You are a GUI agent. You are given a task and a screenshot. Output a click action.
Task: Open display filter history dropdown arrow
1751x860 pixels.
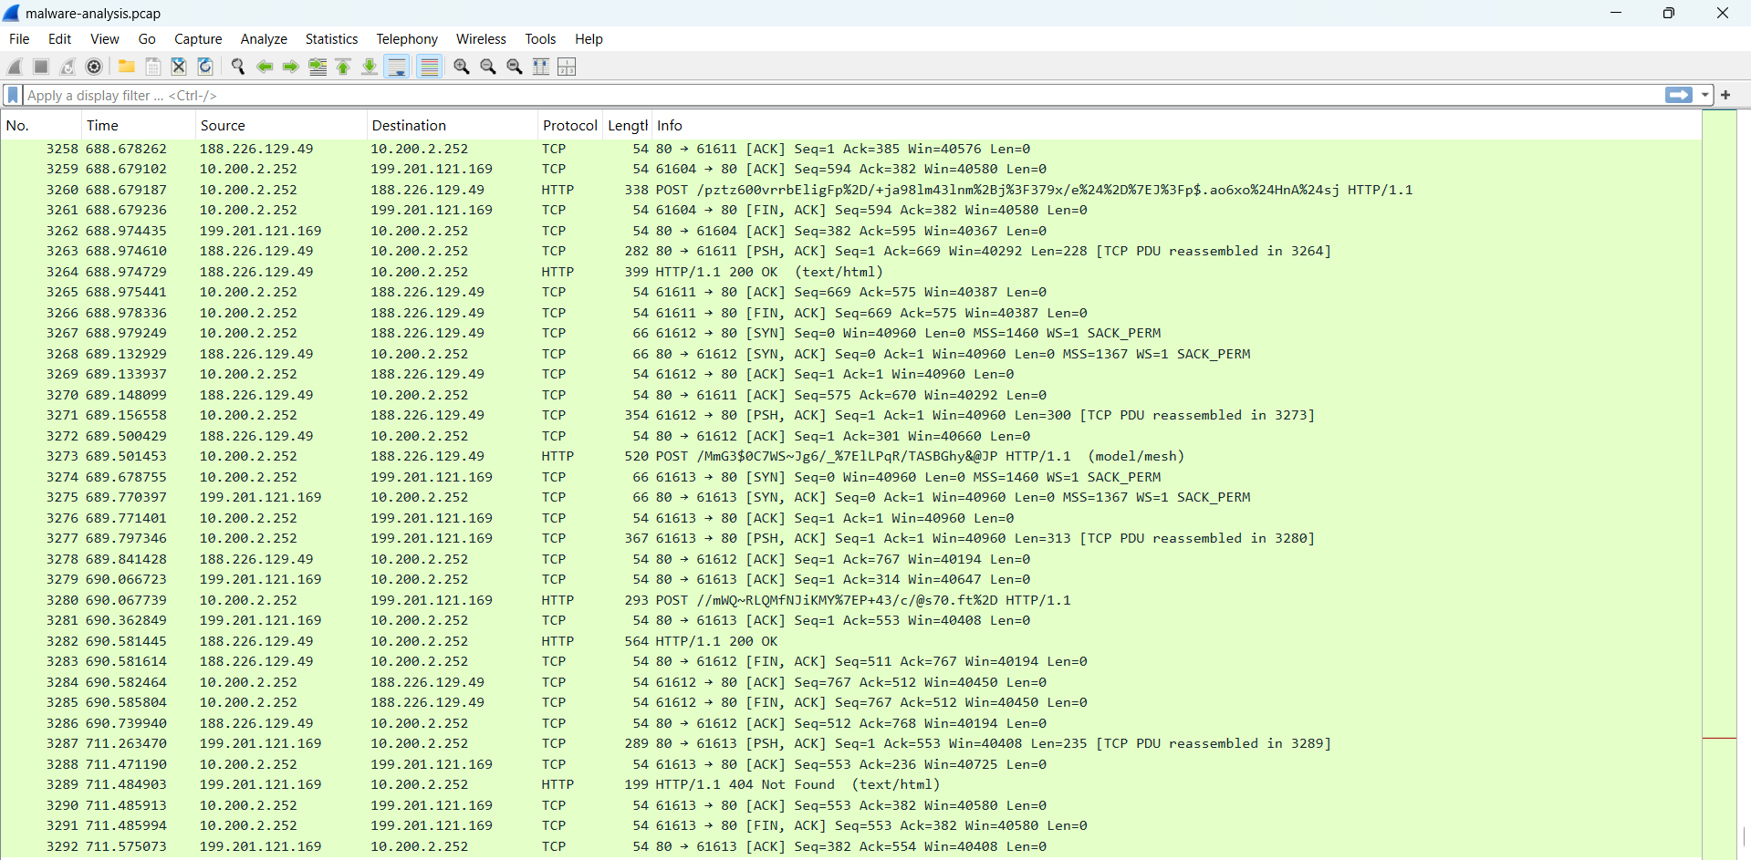pyautogui.click(x=1704, y=95)
